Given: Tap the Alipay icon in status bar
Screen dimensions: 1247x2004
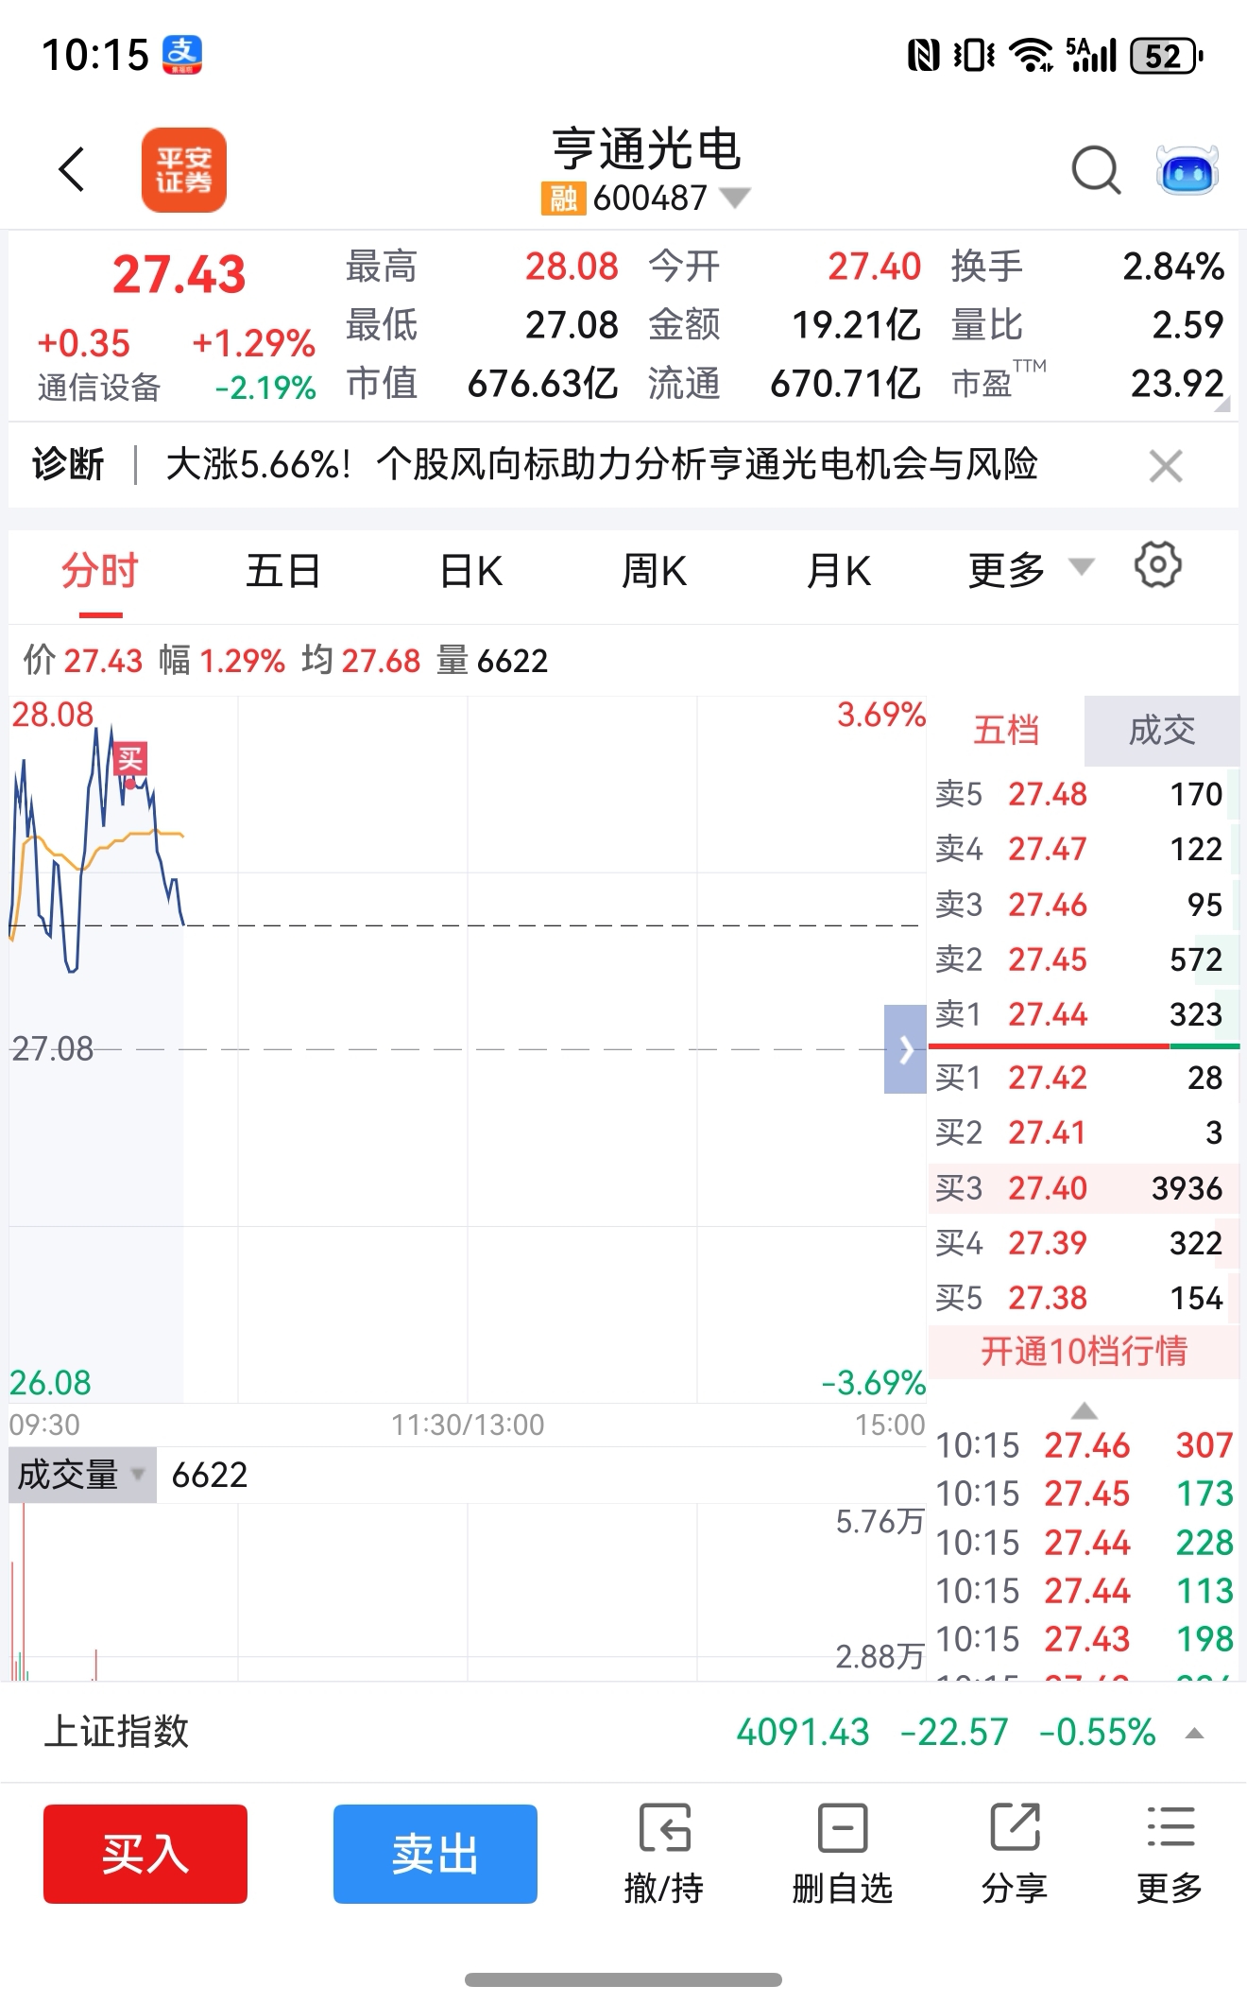Looking at the screenshot, I should tap(182, 55).
